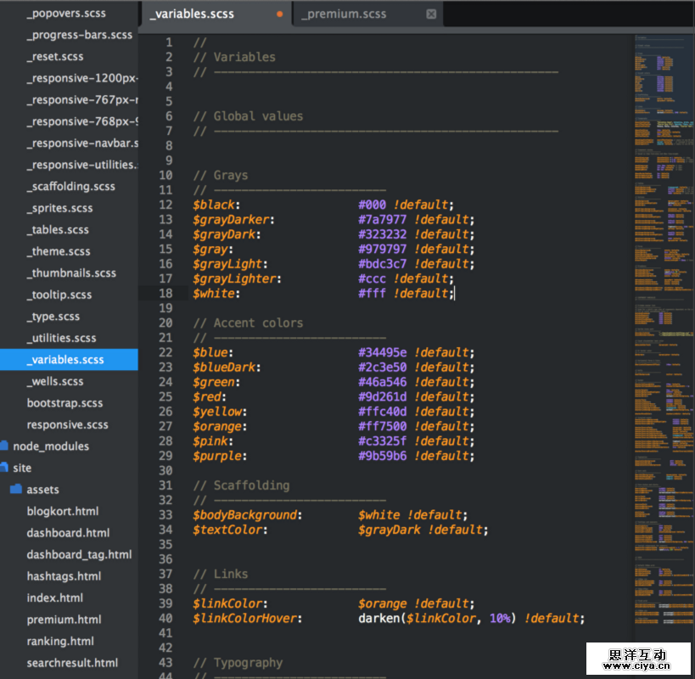This screenshot has width=695, height=679.
Task: Open index.html in the site folder
Action: [x=54, y=598]
